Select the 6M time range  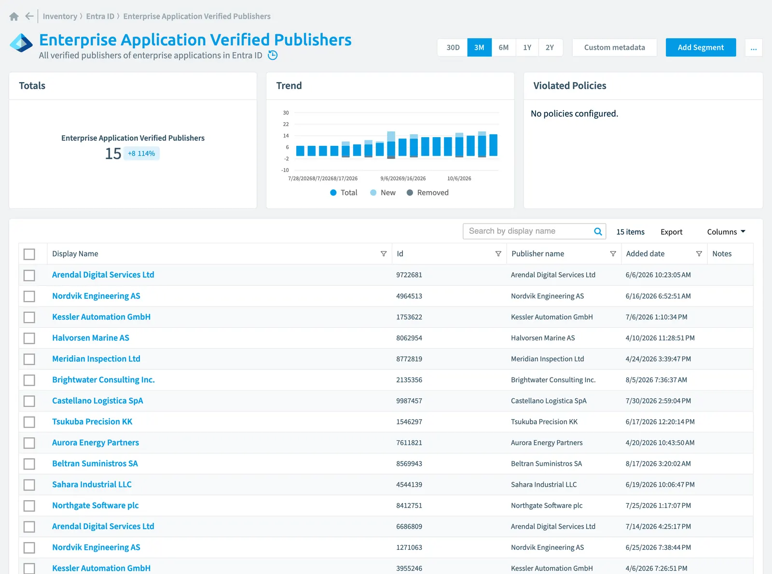503,47
